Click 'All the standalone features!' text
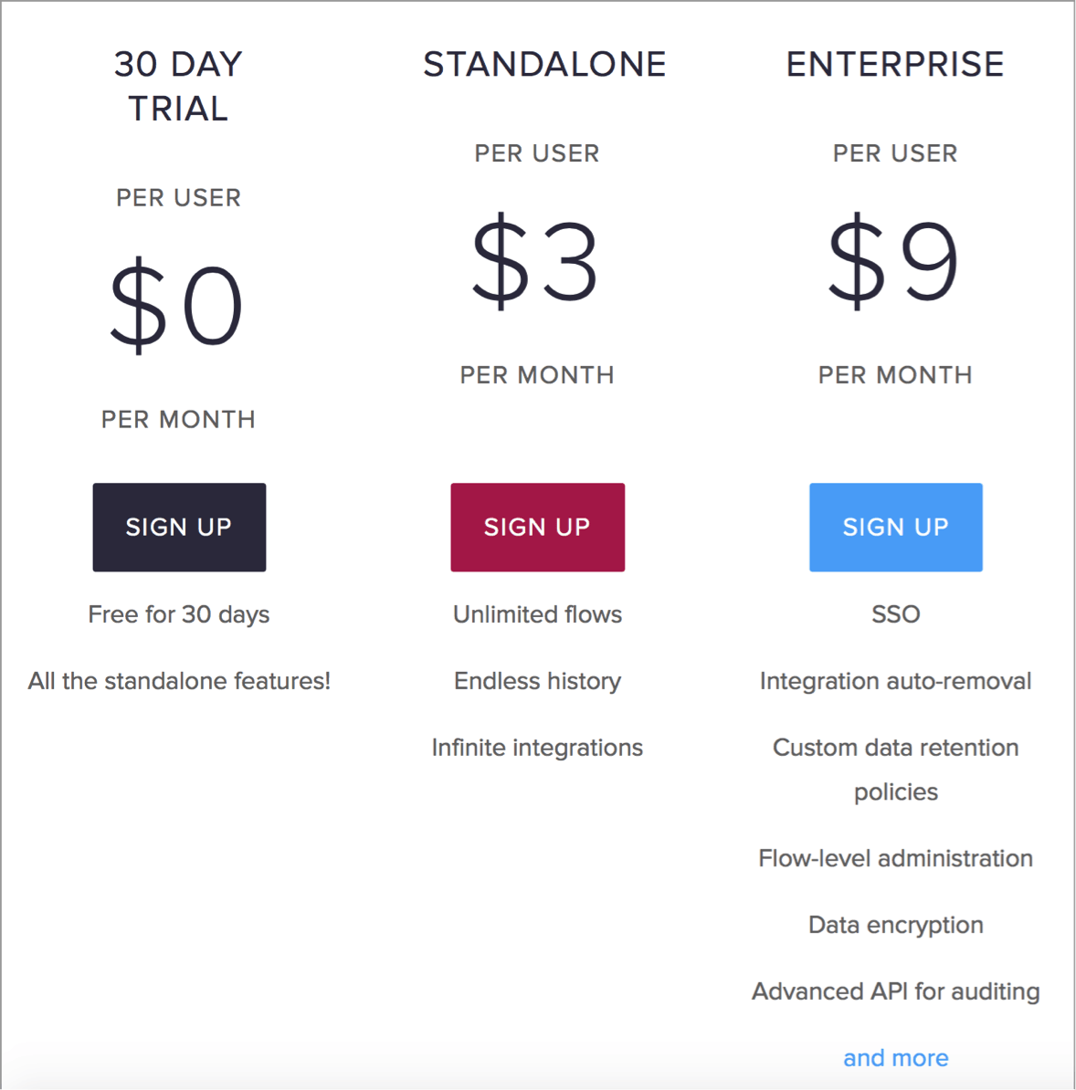Image resolution: width=1076 pixels, height=1090 pixels. tap(179, 680)
